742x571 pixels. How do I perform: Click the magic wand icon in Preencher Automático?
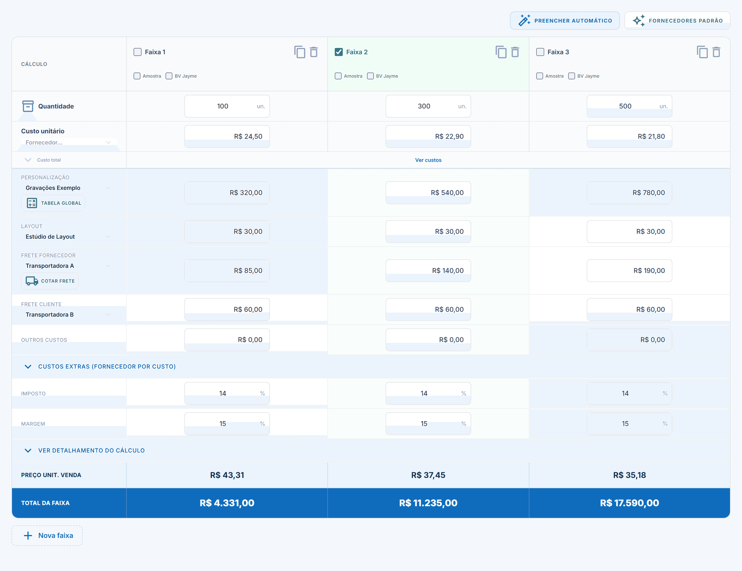[x=524, y=20]
